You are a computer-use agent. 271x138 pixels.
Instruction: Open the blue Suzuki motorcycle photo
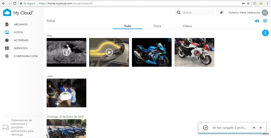152,52
